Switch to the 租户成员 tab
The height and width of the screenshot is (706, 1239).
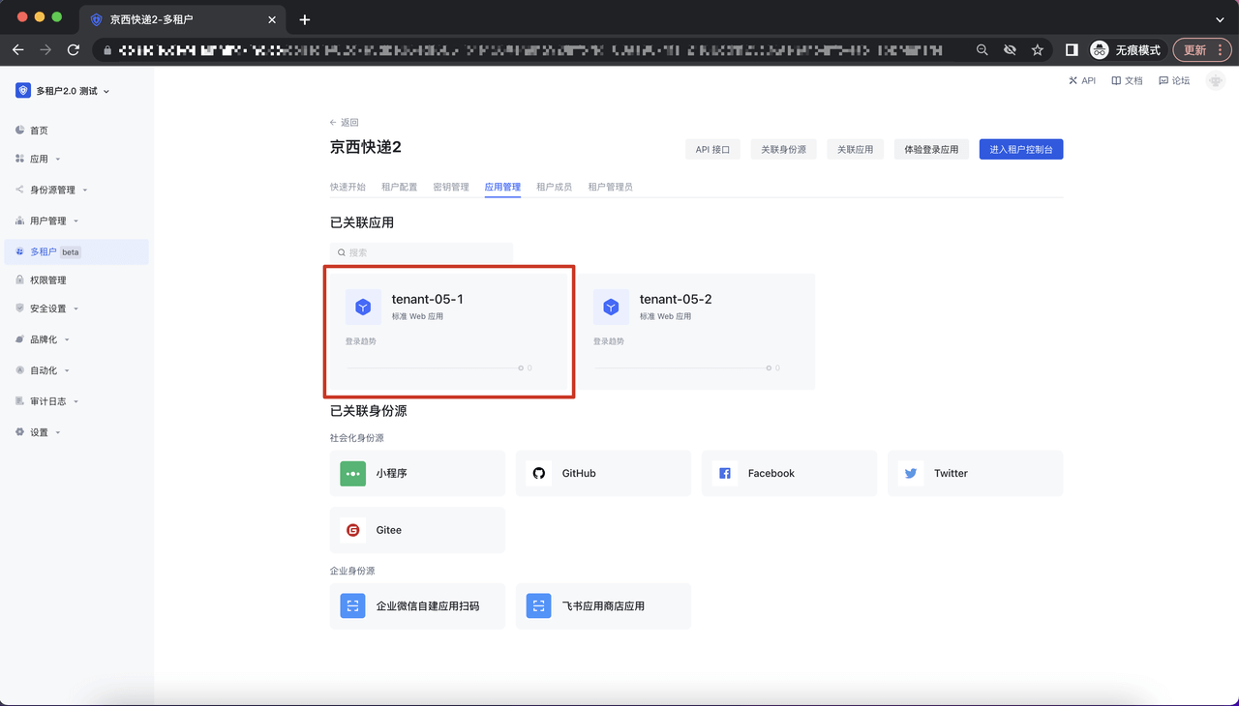tap(554, 187)
